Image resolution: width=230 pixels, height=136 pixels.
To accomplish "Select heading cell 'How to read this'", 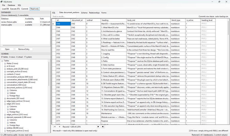I will (113, 50).
